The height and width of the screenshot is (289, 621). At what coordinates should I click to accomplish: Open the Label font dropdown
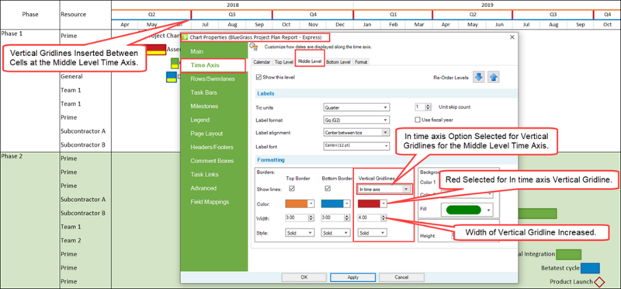(356, 146)
